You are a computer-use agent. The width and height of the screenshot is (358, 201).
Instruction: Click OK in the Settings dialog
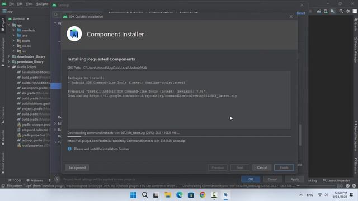click(251, 179)
